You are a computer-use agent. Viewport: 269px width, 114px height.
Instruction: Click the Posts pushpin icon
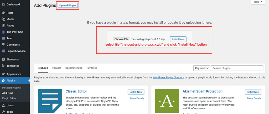[3, 13]
